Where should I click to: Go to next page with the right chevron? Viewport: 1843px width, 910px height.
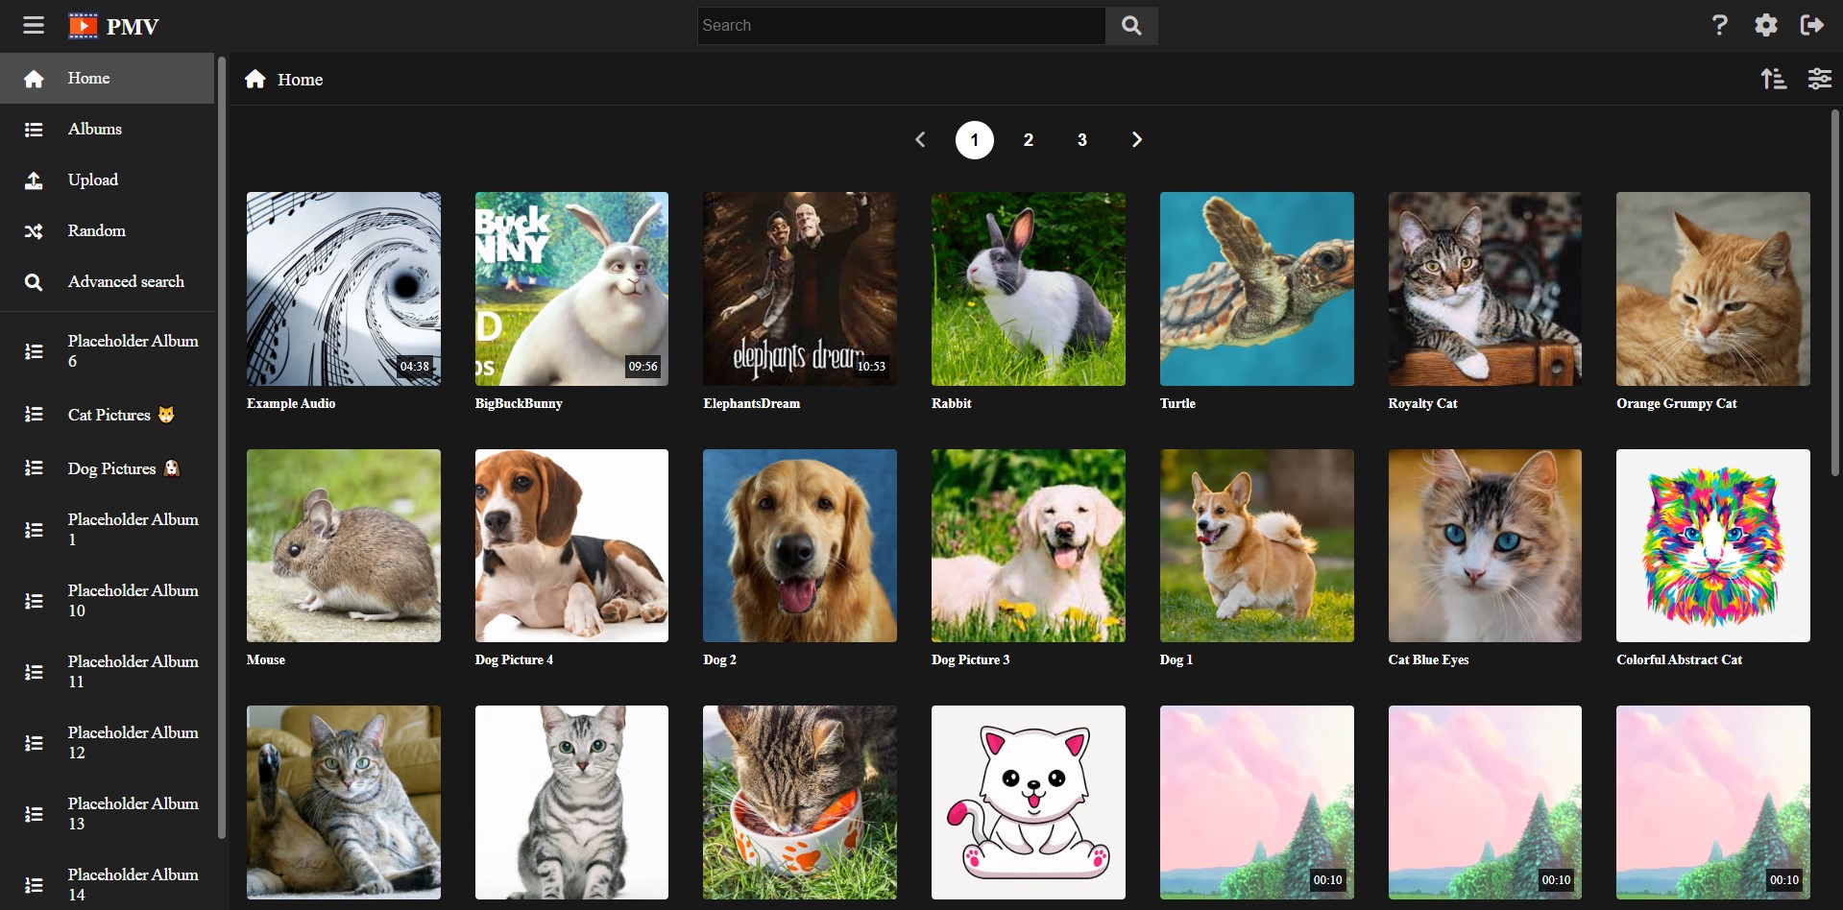click(1137, 140)
